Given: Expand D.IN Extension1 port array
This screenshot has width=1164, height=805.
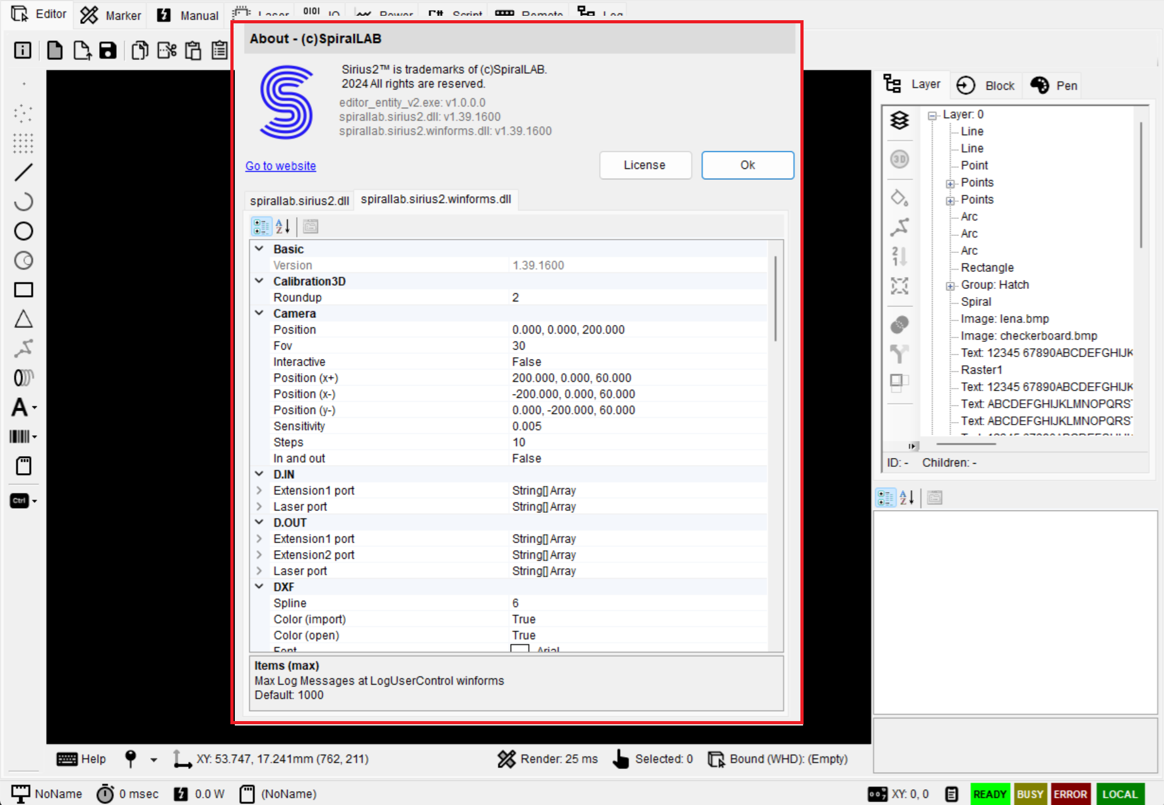Looking at the screenshot, I should [x=259, y=490].
